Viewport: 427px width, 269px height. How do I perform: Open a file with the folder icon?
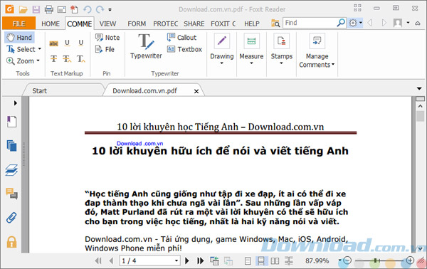coord(23,9)
